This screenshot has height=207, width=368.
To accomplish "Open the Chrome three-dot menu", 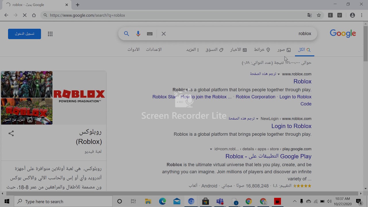I will point(362,15).
